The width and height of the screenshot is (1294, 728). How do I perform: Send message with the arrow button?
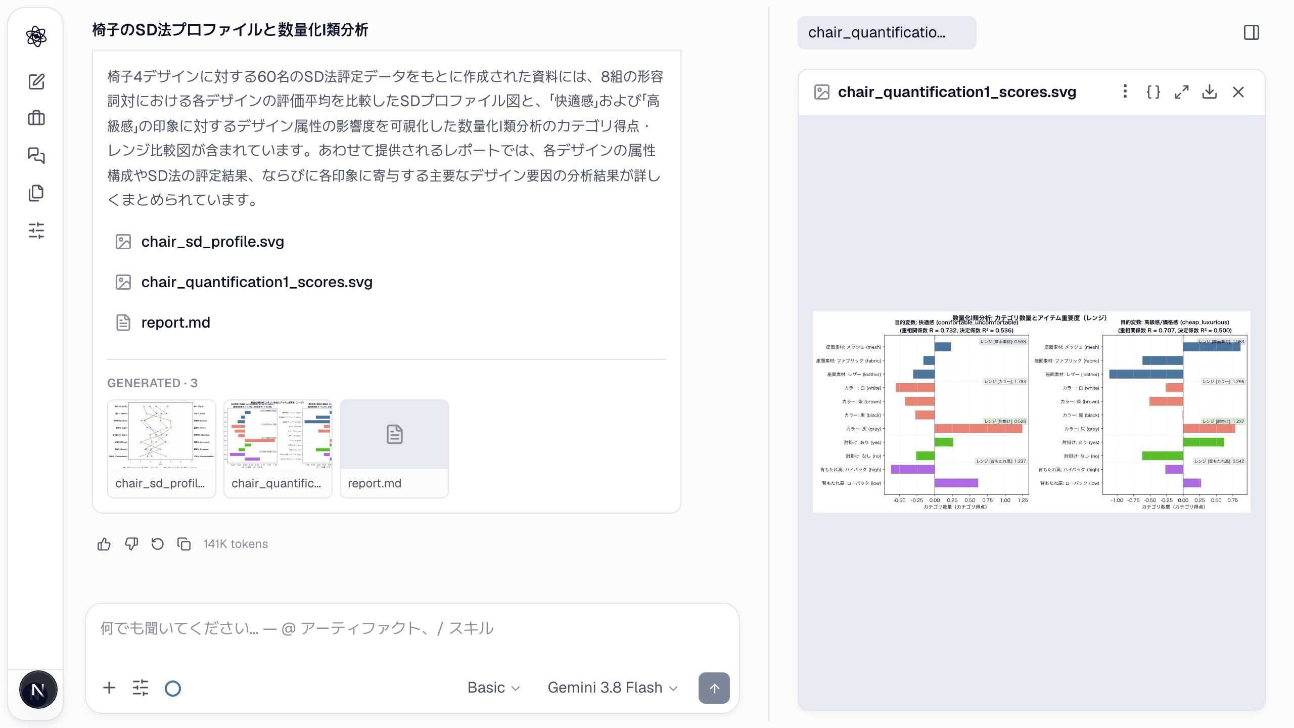pos(714,688)
